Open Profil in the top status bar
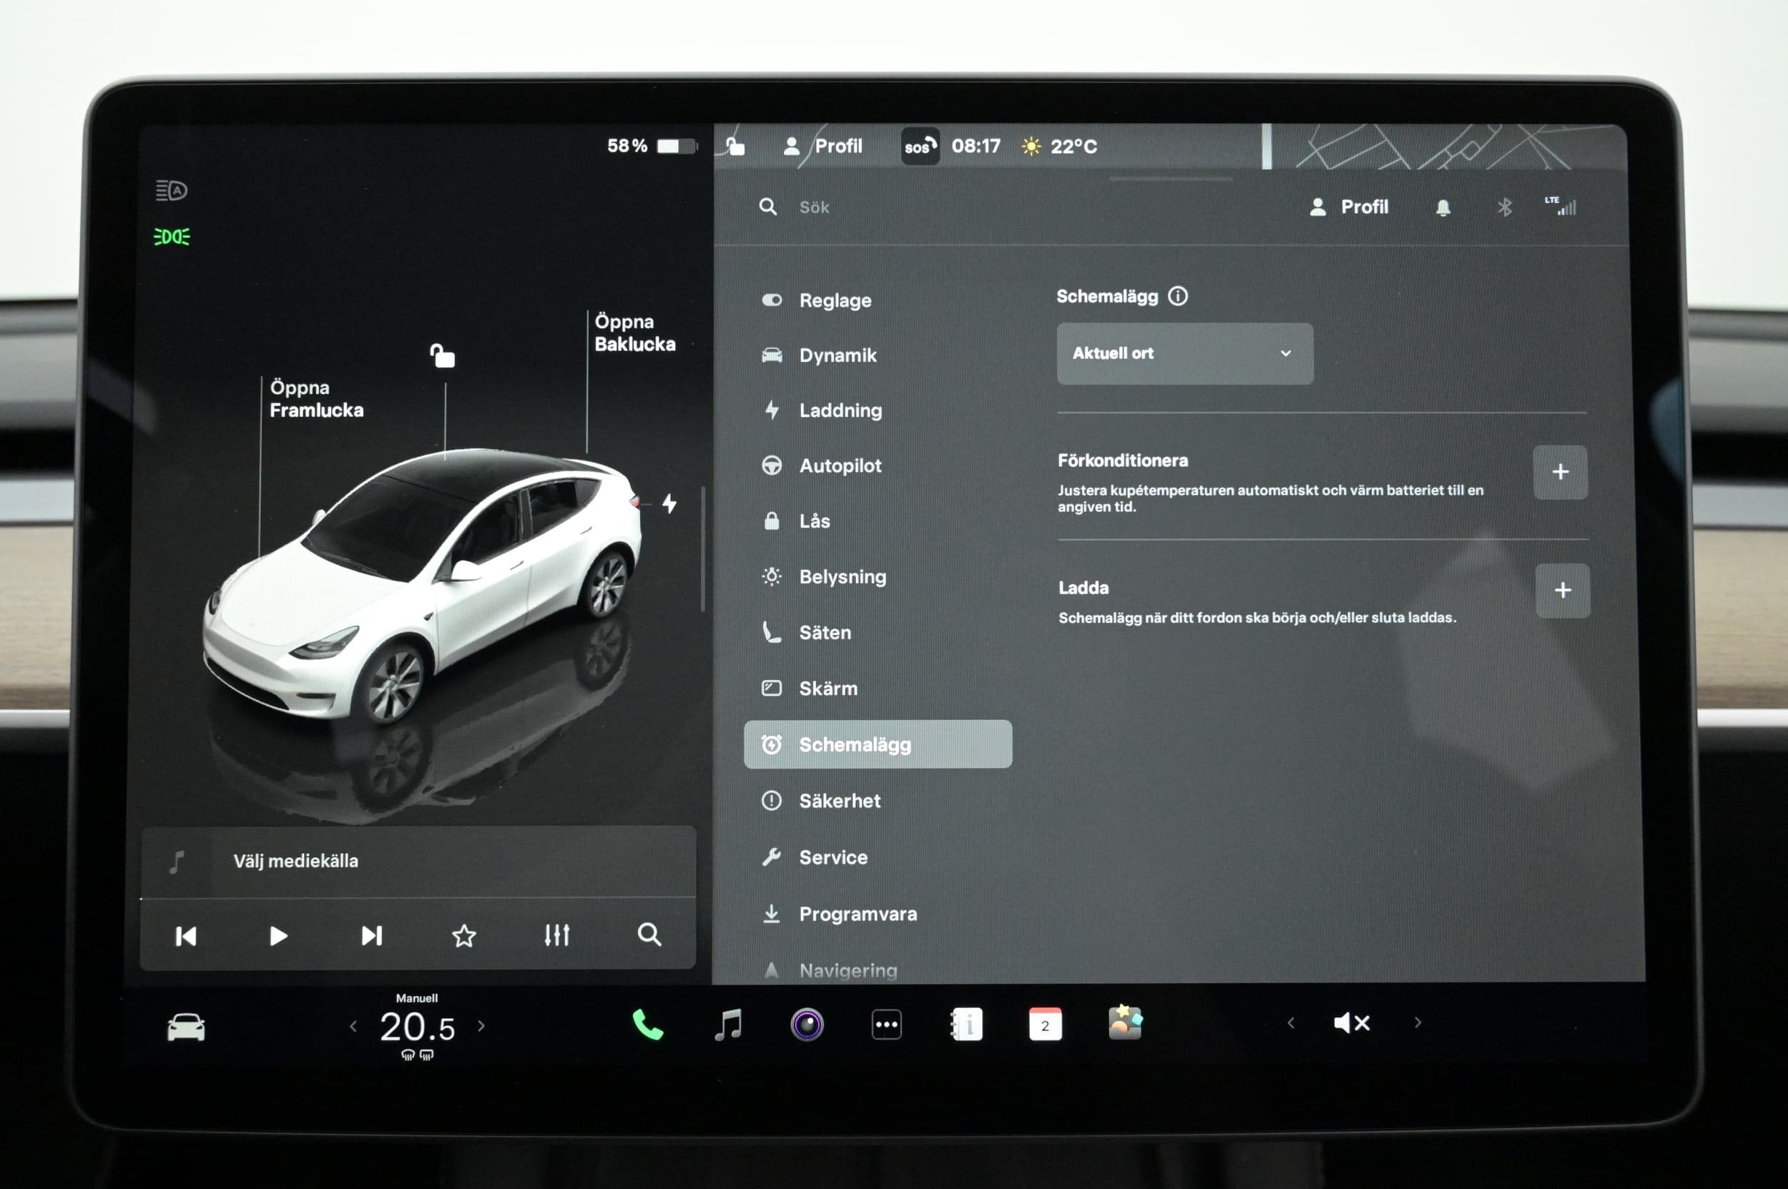The height and width of the screenshot is (1189, 1788). click(x=823, y=146)
